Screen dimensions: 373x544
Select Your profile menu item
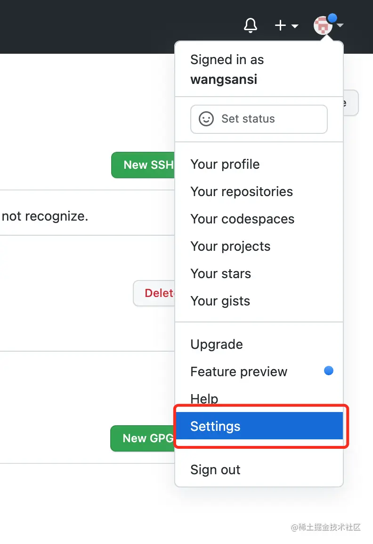point(225,164)
